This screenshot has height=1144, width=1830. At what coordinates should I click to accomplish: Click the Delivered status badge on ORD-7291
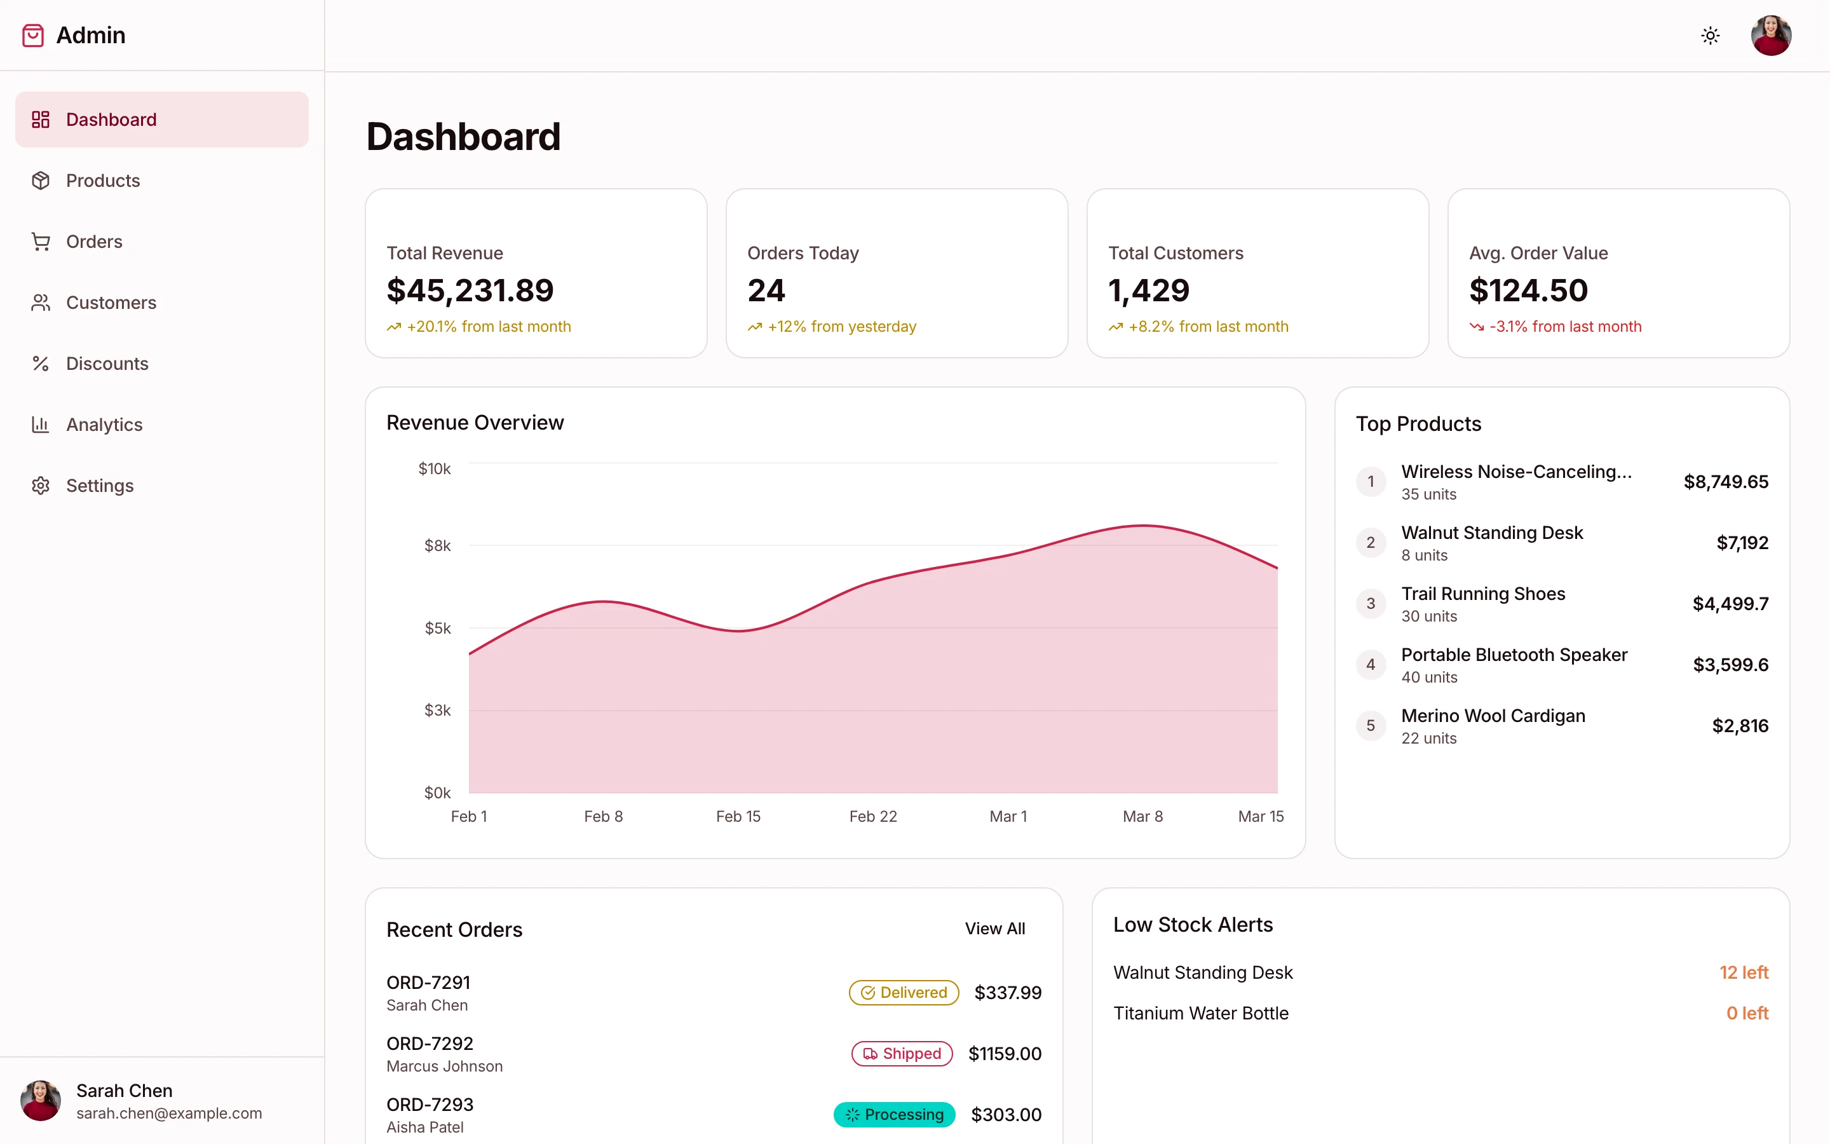[903, 992]
